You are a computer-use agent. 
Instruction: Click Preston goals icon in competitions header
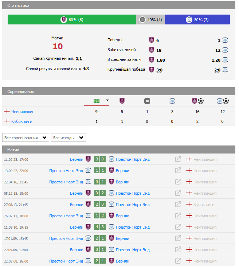click(x=223, y=101)
